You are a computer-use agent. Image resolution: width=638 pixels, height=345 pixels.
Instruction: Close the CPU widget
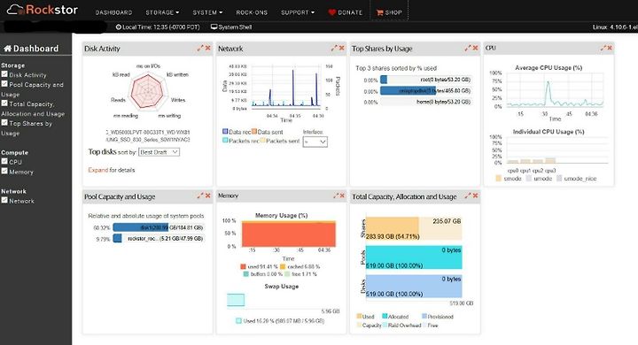click(x=610, y=48)
